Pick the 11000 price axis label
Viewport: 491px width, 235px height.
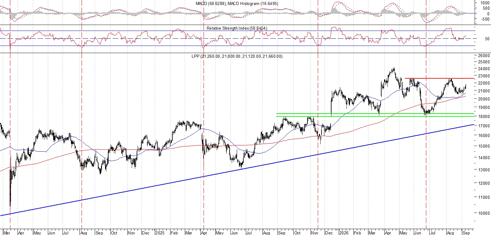tap(484, 197)
